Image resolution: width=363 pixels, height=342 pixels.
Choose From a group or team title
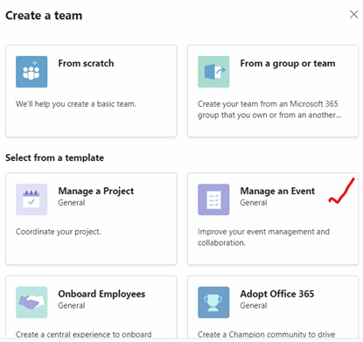click(x=288, y=64)
